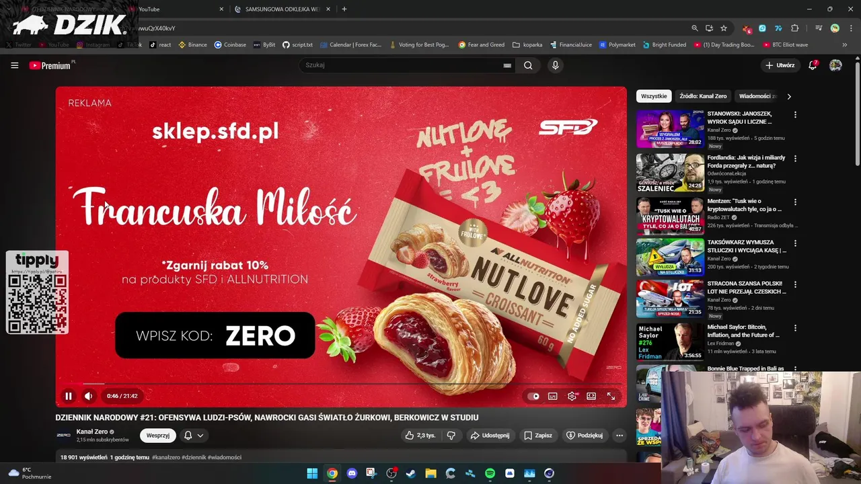Viewport: 861px width, 484px height.
Task: Open Discord from the taskbar
Action: (352, 473)
